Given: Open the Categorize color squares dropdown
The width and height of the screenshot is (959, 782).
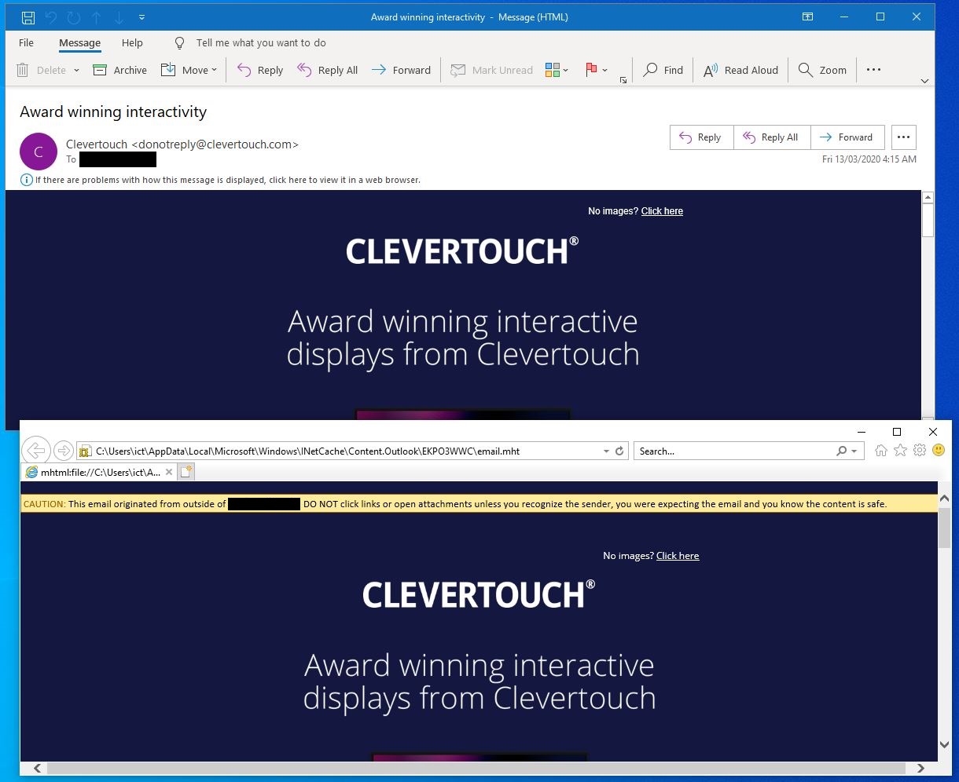Looking at the screenshot, I should (x=557, y=70).
